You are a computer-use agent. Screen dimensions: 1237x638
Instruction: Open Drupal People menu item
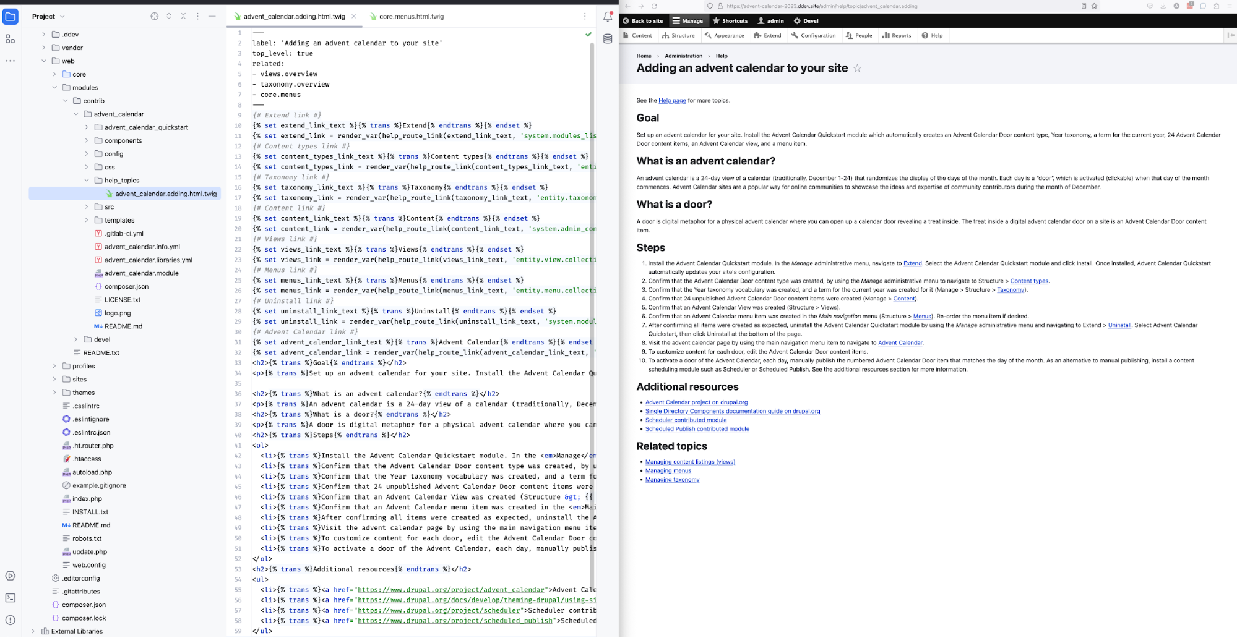(x=859, y=35)
